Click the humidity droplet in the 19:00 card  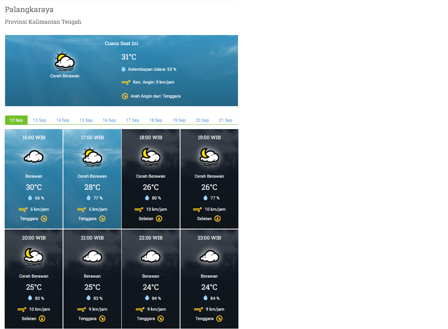[x=205, y=198]
